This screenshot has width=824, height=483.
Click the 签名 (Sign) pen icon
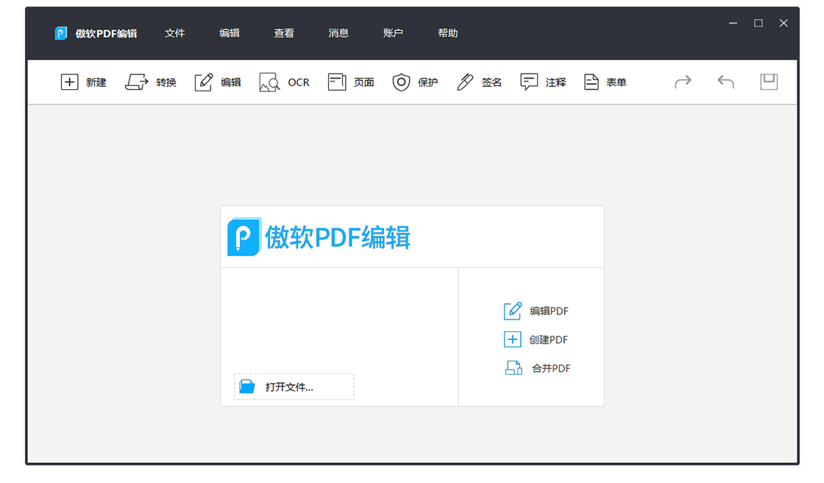465,82
